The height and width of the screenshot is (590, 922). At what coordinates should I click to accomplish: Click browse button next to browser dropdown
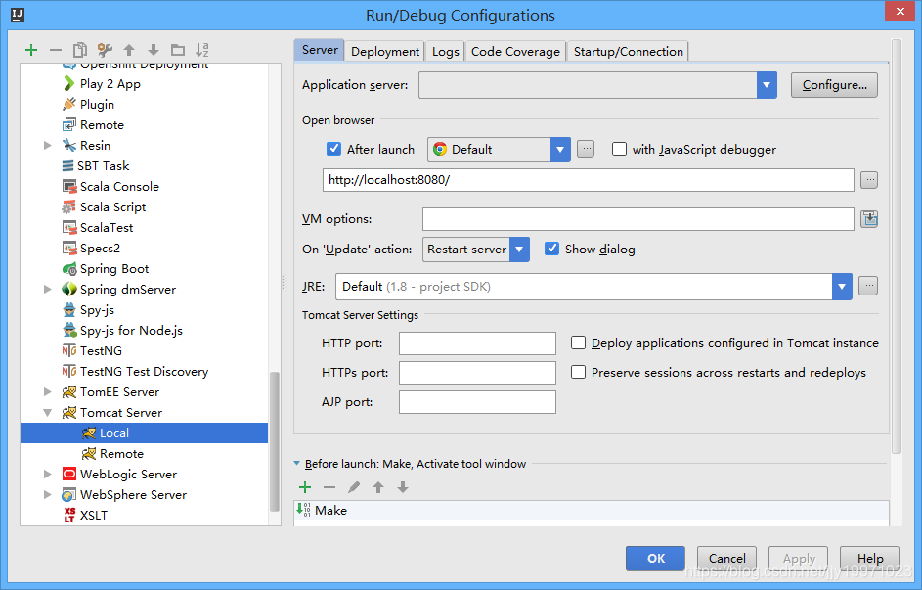pyautogui.click(x=586, y=149)
